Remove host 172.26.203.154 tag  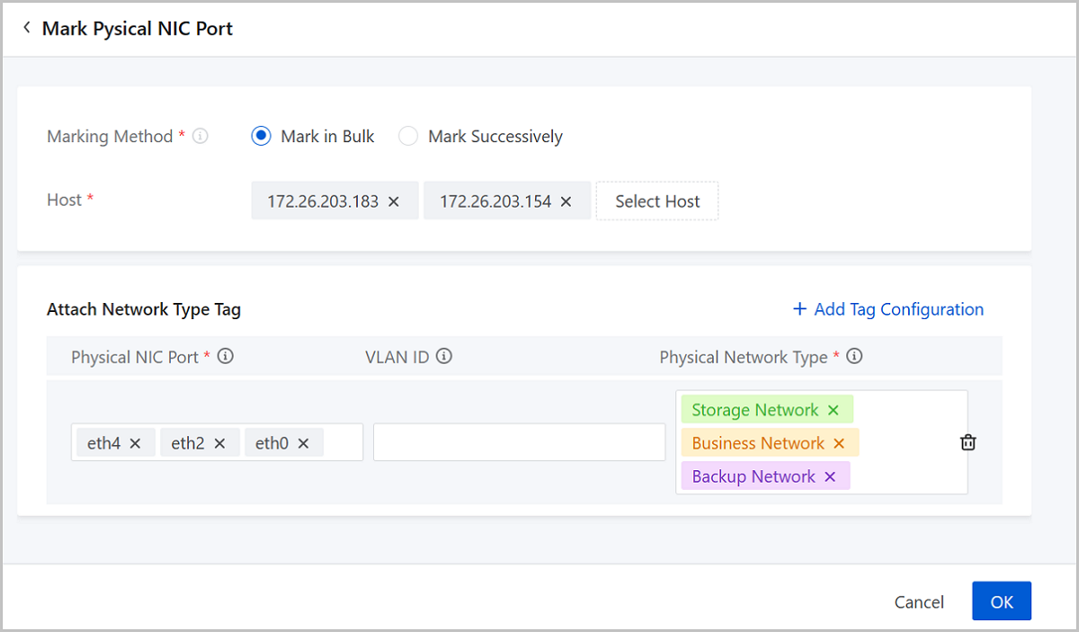pos(566,201)
